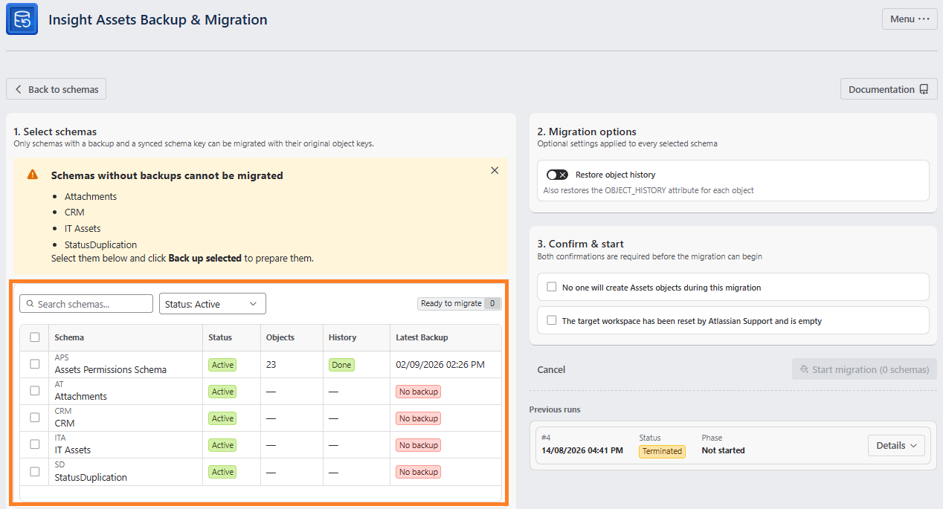
Task: Select the Attachments schema checkbox
Action: [35, 391]
